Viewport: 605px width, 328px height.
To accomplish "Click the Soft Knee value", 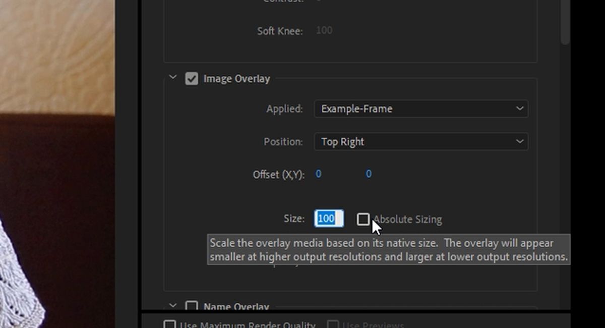I will pyautogui.click(x=323, y=30).
